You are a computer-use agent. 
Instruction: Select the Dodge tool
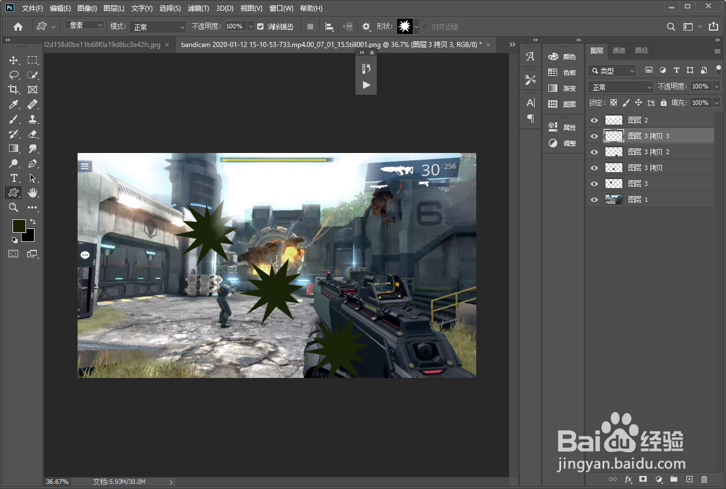click(x=14, y=163)
